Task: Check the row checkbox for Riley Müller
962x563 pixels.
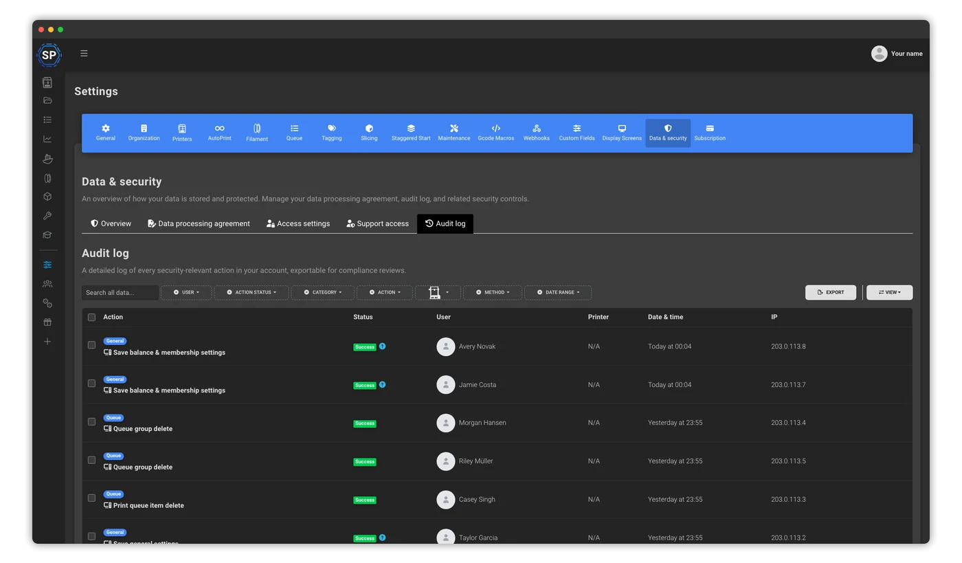Action: coord(91,460)
